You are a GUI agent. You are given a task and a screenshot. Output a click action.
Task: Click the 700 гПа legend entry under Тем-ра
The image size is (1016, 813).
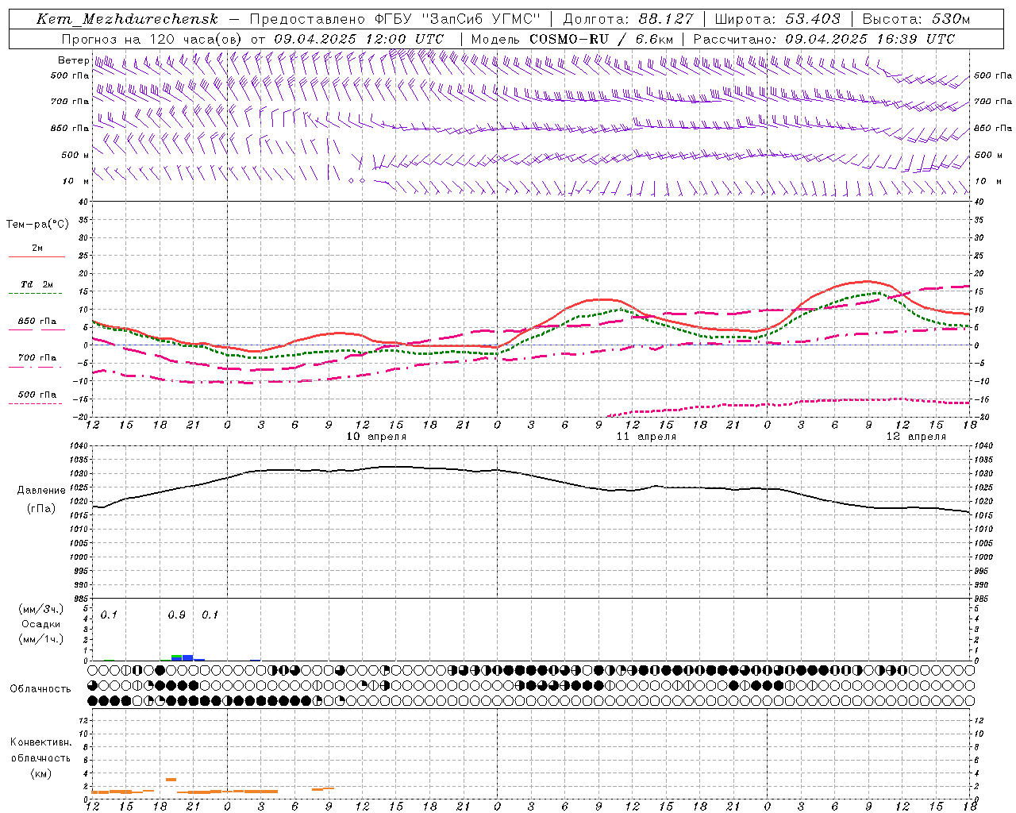click(x=37, y=357)
